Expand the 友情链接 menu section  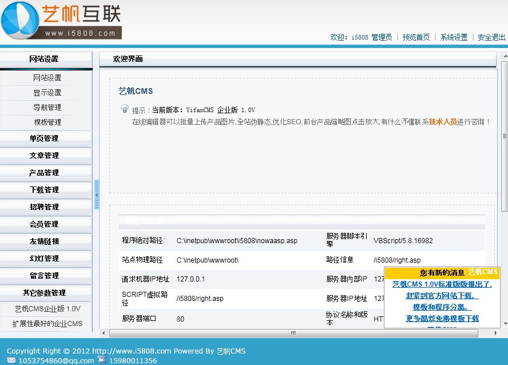tap(46, 241)
